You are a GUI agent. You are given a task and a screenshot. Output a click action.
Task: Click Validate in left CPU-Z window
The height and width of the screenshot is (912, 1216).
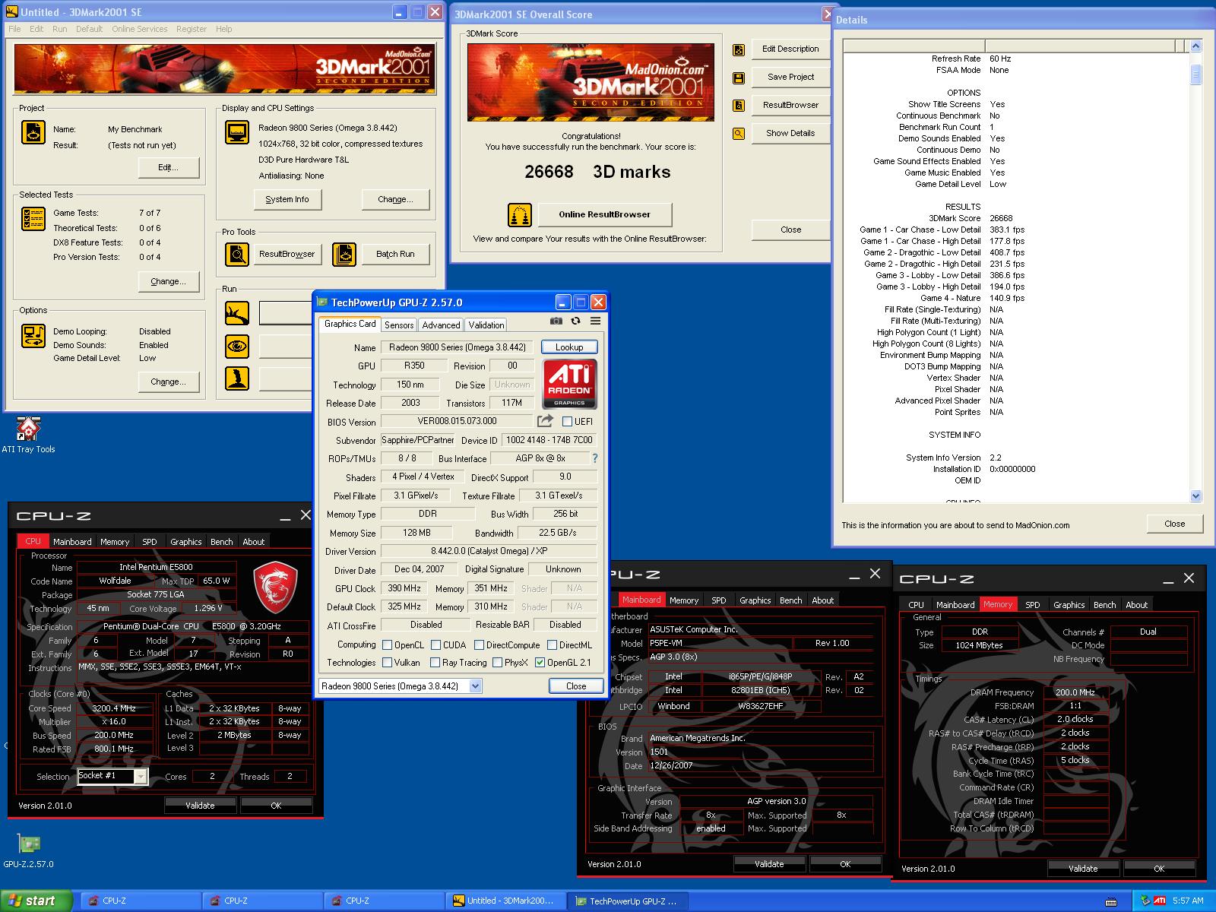pos(201,806)
